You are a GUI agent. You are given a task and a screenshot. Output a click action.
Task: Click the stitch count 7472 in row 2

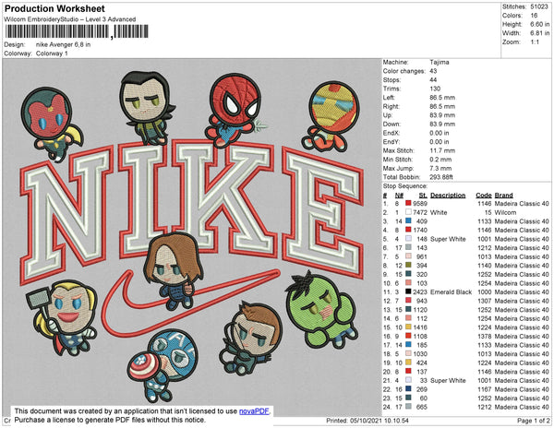(420, 212)
